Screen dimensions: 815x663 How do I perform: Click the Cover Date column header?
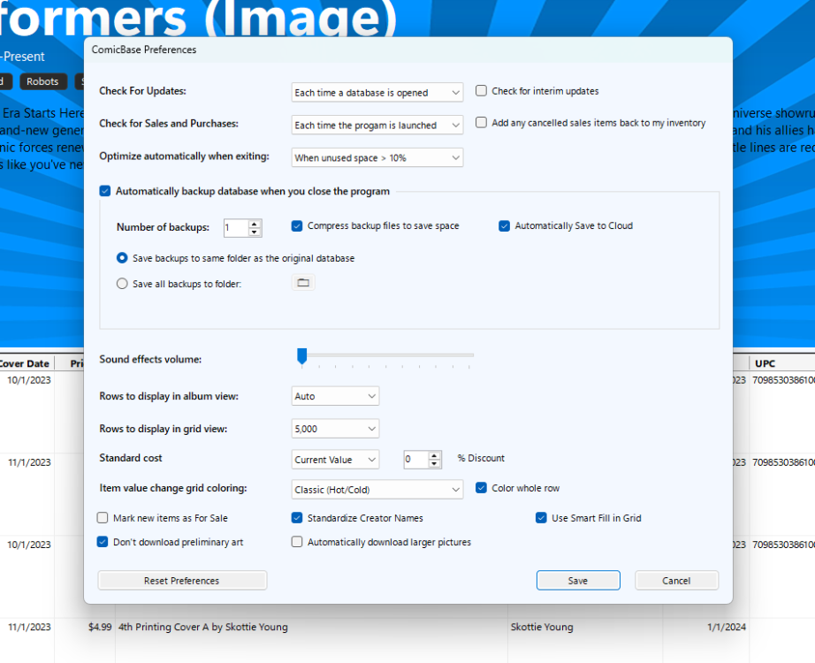point(25,363)
